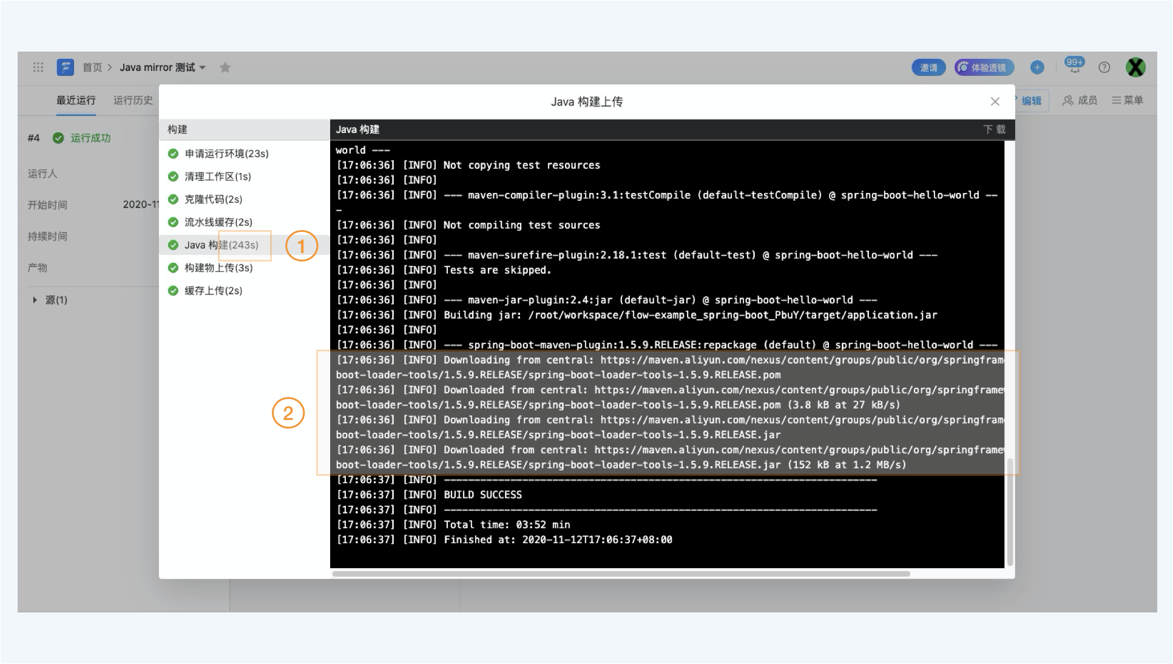The height and width of the screenshot is (664, 1173).
Task: Click the log's vertical scrollbar
Action: (x=1010, y=511)
